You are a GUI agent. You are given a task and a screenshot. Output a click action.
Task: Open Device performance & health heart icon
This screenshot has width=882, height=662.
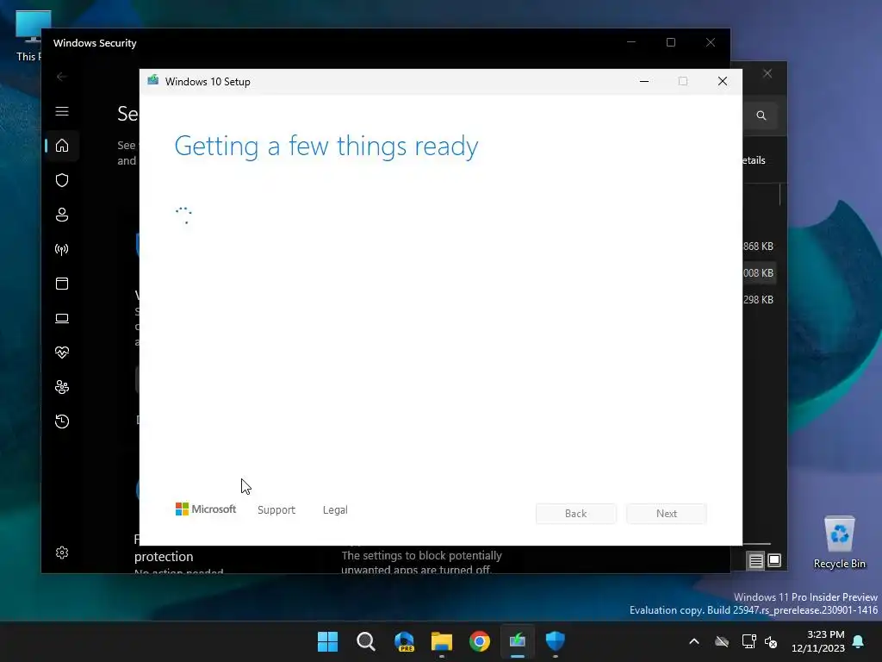pos(62,353)
